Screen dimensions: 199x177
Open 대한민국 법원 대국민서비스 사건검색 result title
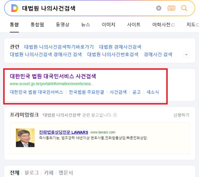click(x=53, y=76)
